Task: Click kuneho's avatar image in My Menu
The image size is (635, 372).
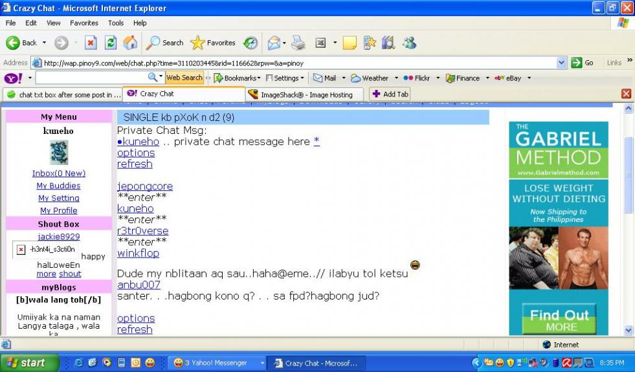Action: 59,153
